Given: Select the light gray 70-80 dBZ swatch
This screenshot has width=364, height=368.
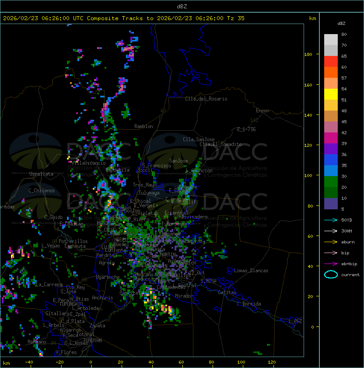Looking at the screenshot, I should pos(331,40).
